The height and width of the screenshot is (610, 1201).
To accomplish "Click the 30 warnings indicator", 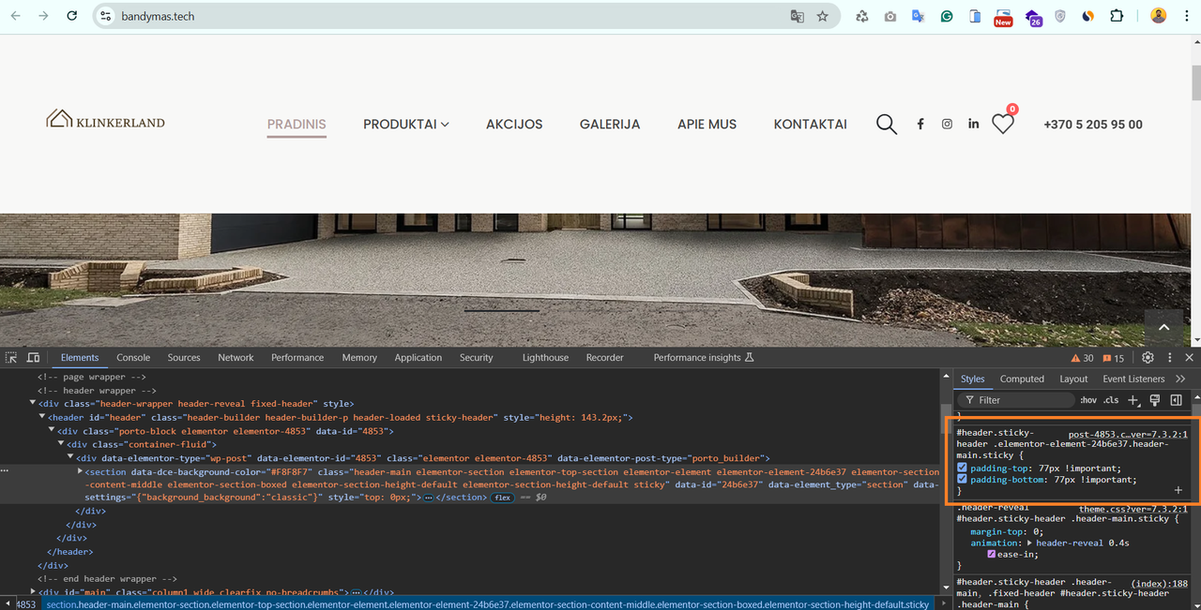I will click(x=1083, y=358).
